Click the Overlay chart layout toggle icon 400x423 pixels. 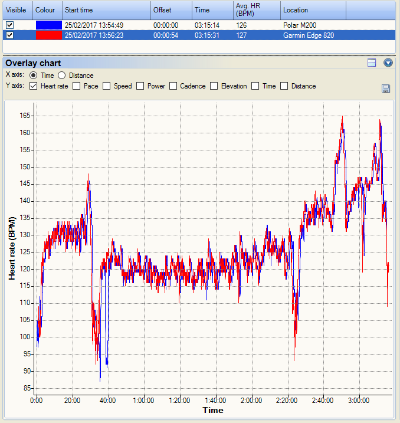tap(372, 63)
